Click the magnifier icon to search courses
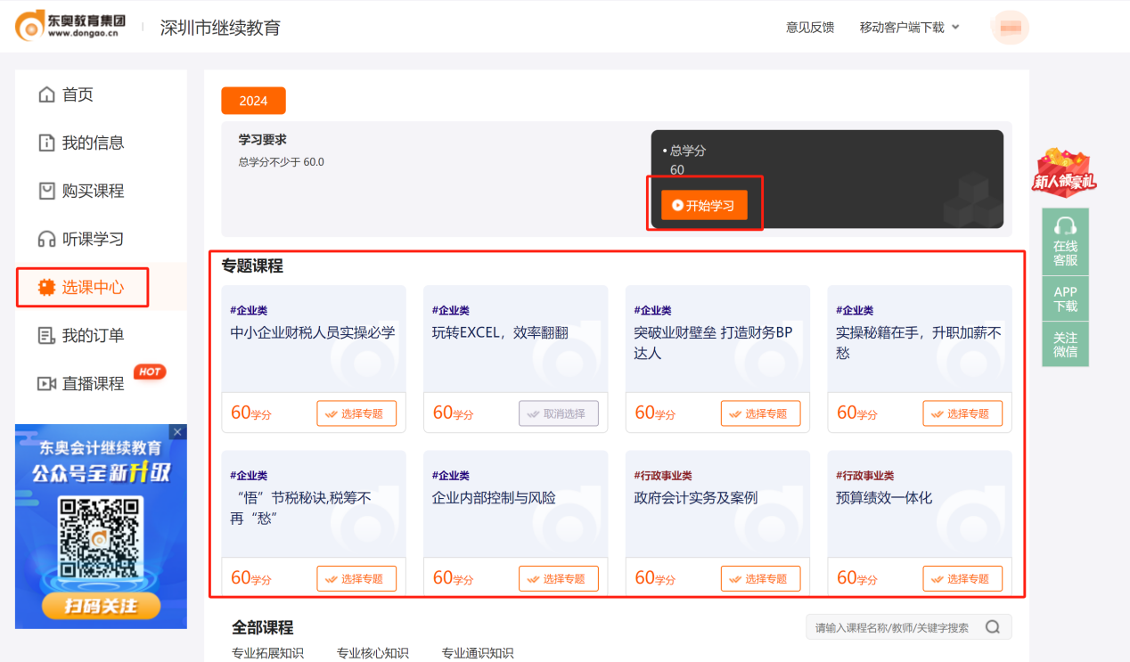1130x662 pixels. (x=993, y=626)
